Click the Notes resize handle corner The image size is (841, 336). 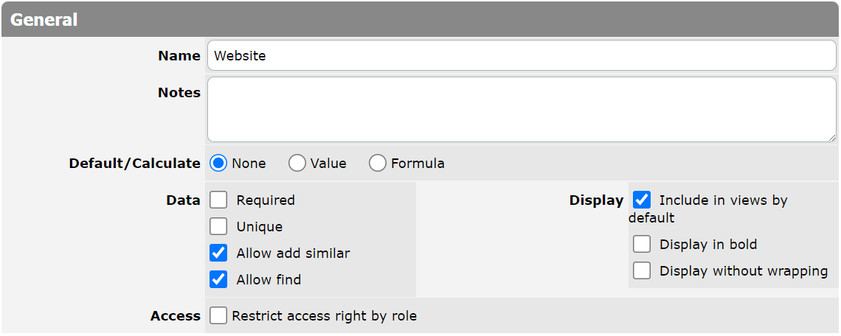click(832, 138)
